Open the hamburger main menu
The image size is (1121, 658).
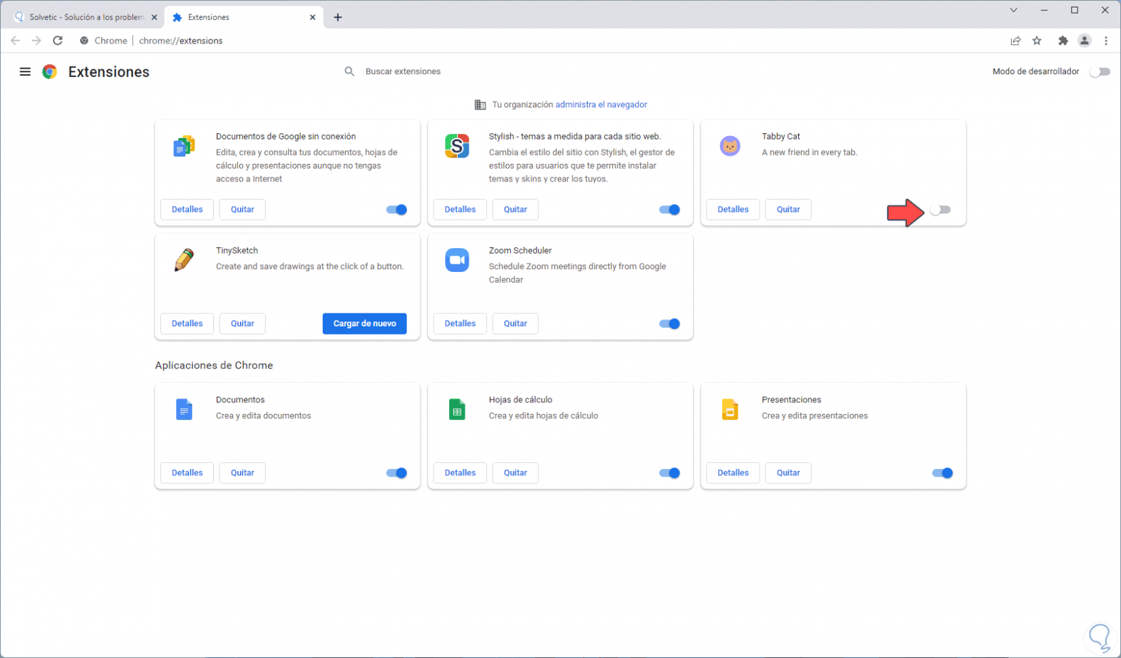[25, 71]
